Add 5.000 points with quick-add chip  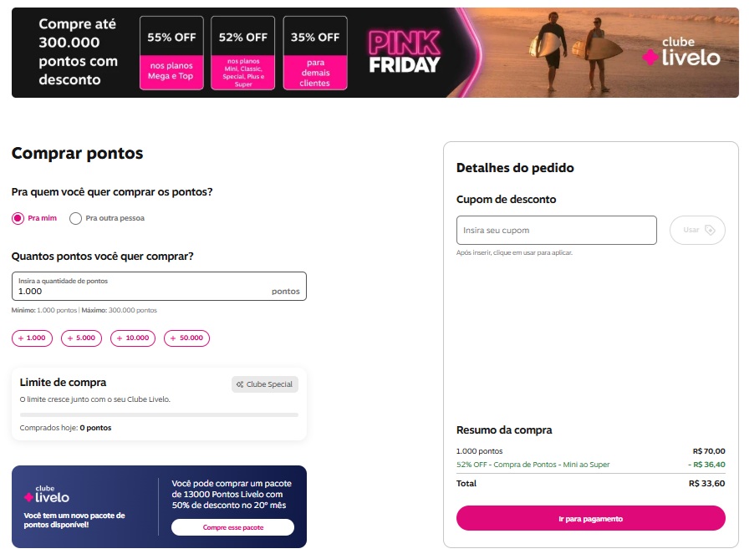(82, 338)
